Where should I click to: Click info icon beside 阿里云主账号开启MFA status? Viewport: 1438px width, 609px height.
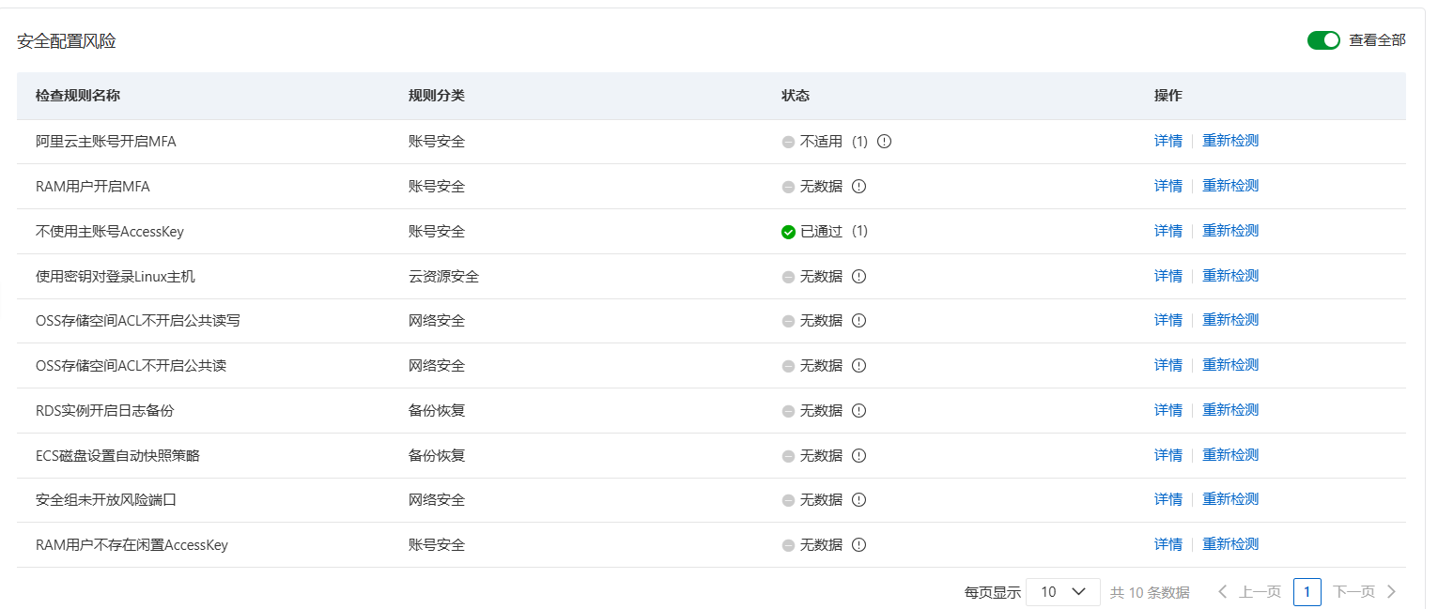pyautogui.click(x=883, y=142)
